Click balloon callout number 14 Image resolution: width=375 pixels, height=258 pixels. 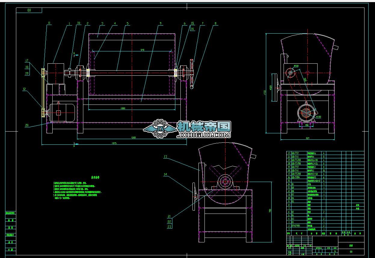pos(165,174)
